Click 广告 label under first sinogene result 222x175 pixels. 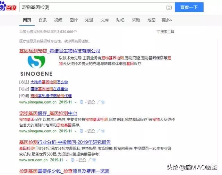[101, 102]
